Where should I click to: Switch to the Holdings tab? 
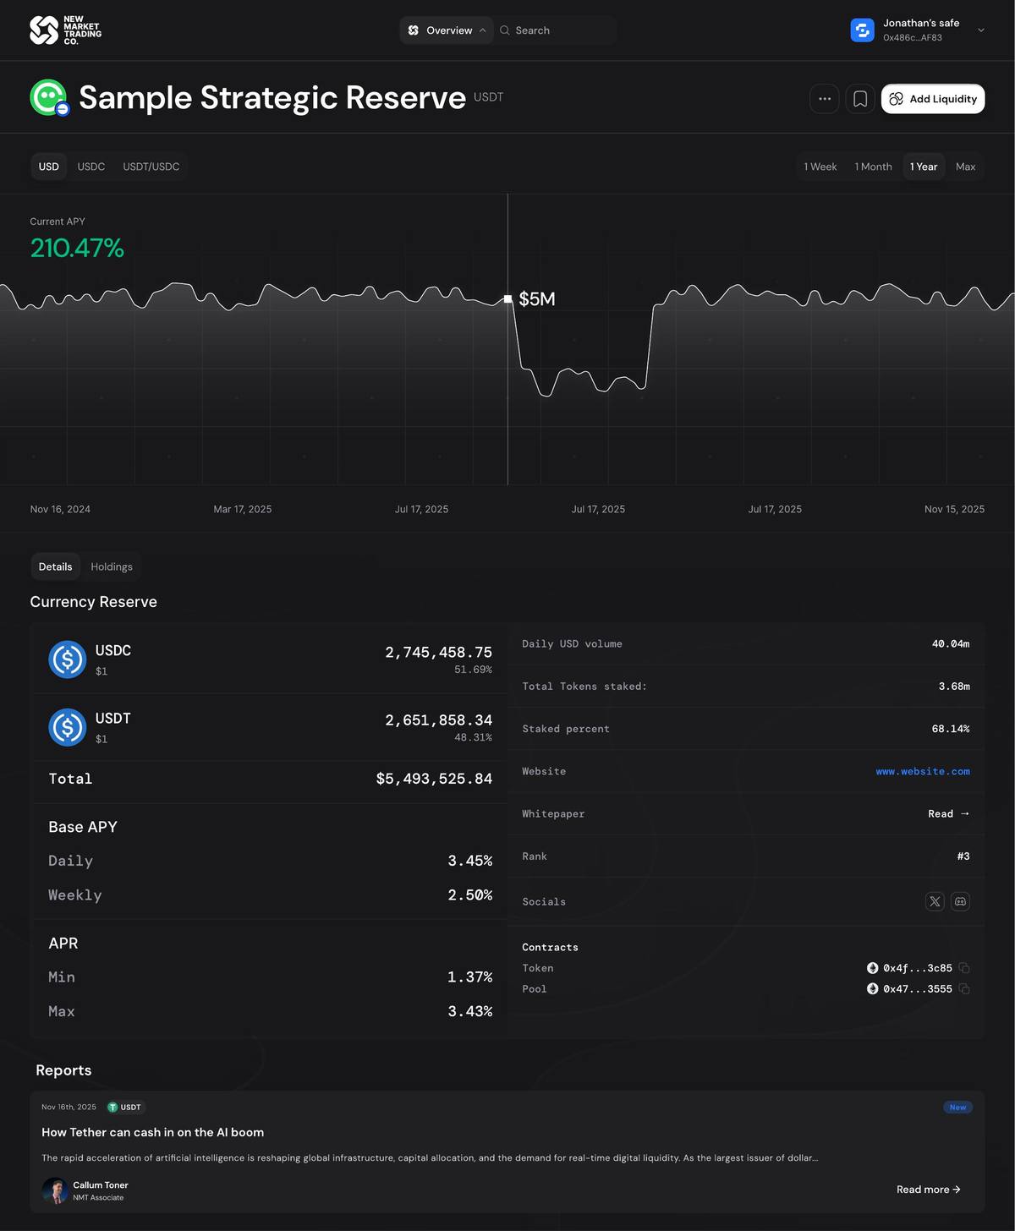click(x=112, y=566)
